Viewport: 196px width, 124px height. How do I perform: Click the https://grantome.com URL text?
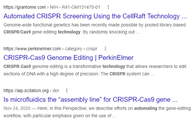[24, 7]
